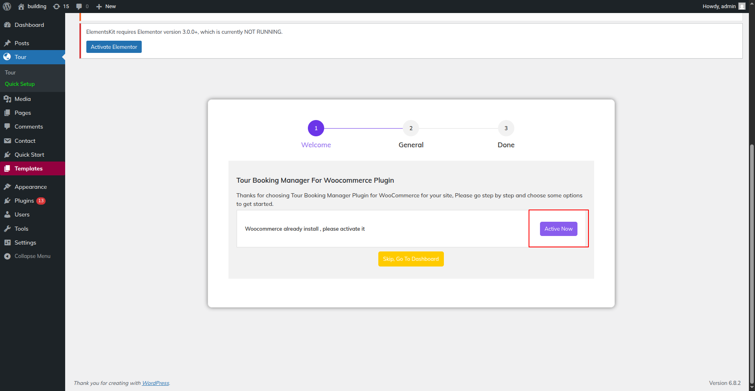Screen dimensions: 755x391
Task: Open the Appearance menu
Action: (x=31, y=187)
